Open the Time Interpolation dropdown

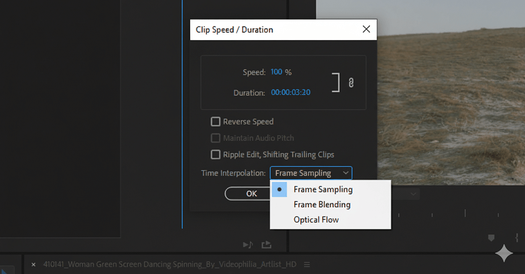pos(311,173)
